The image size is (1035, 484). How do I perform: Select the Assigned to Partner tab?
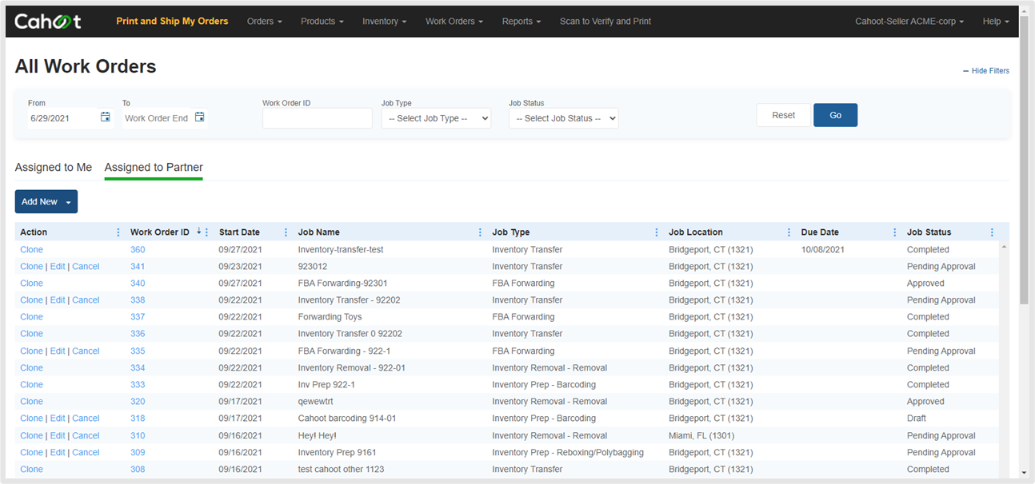[x=154, y=168]
